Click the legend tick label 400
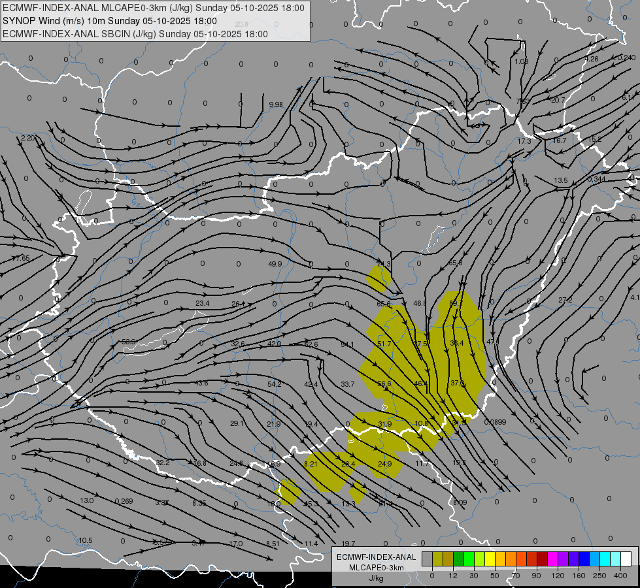 [620, 576]
